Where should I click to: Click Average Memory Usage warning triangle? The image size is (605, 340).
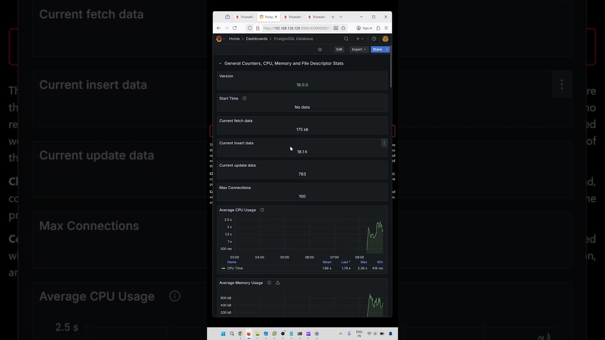(x=277, y=282)
